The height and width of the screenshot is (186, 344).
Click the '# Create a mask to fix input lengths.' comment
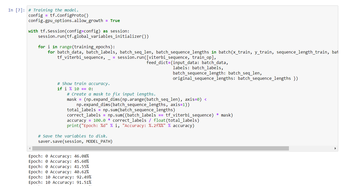click(x=111, y=94)
